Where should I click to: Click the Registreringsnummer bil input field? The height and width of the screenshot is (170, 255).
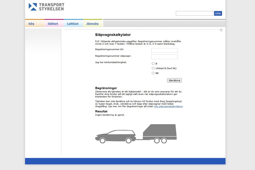click(164, 50)
